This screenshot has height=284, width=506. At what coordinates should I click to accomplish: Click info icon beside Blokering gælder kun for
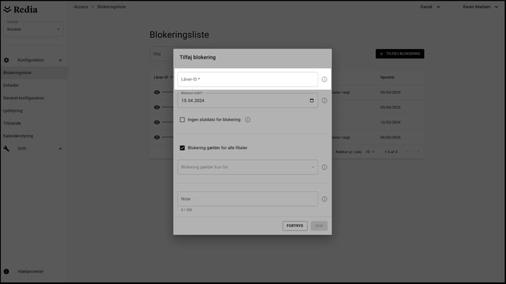click(324, 167)
